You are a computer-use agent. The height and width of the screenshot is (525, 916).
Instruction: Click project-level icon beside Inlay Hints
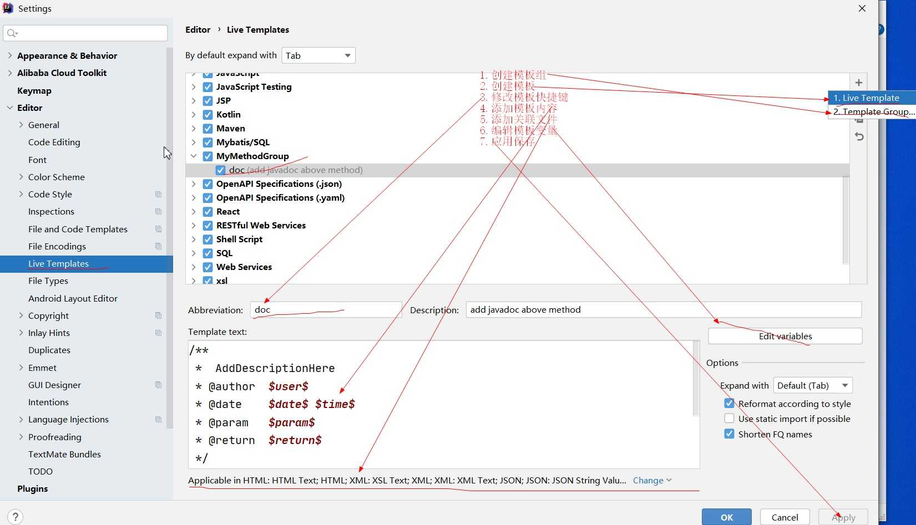click(x=158, y=333)
